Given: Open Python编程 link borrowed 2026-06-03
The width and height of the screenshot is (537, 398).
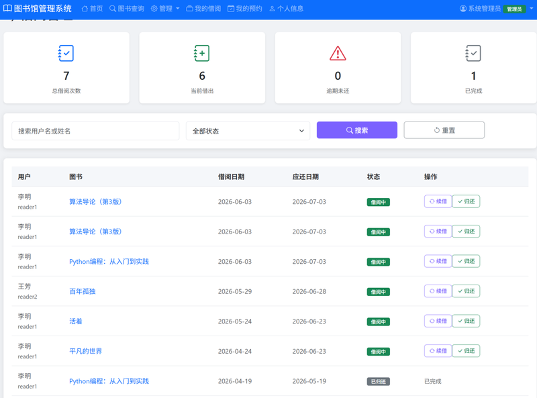Looking at the screenshot, I should (x=109, y=262).
